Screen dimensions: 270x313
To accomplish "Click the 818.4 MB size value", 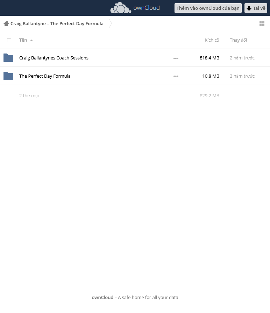I will coord(209,58).
